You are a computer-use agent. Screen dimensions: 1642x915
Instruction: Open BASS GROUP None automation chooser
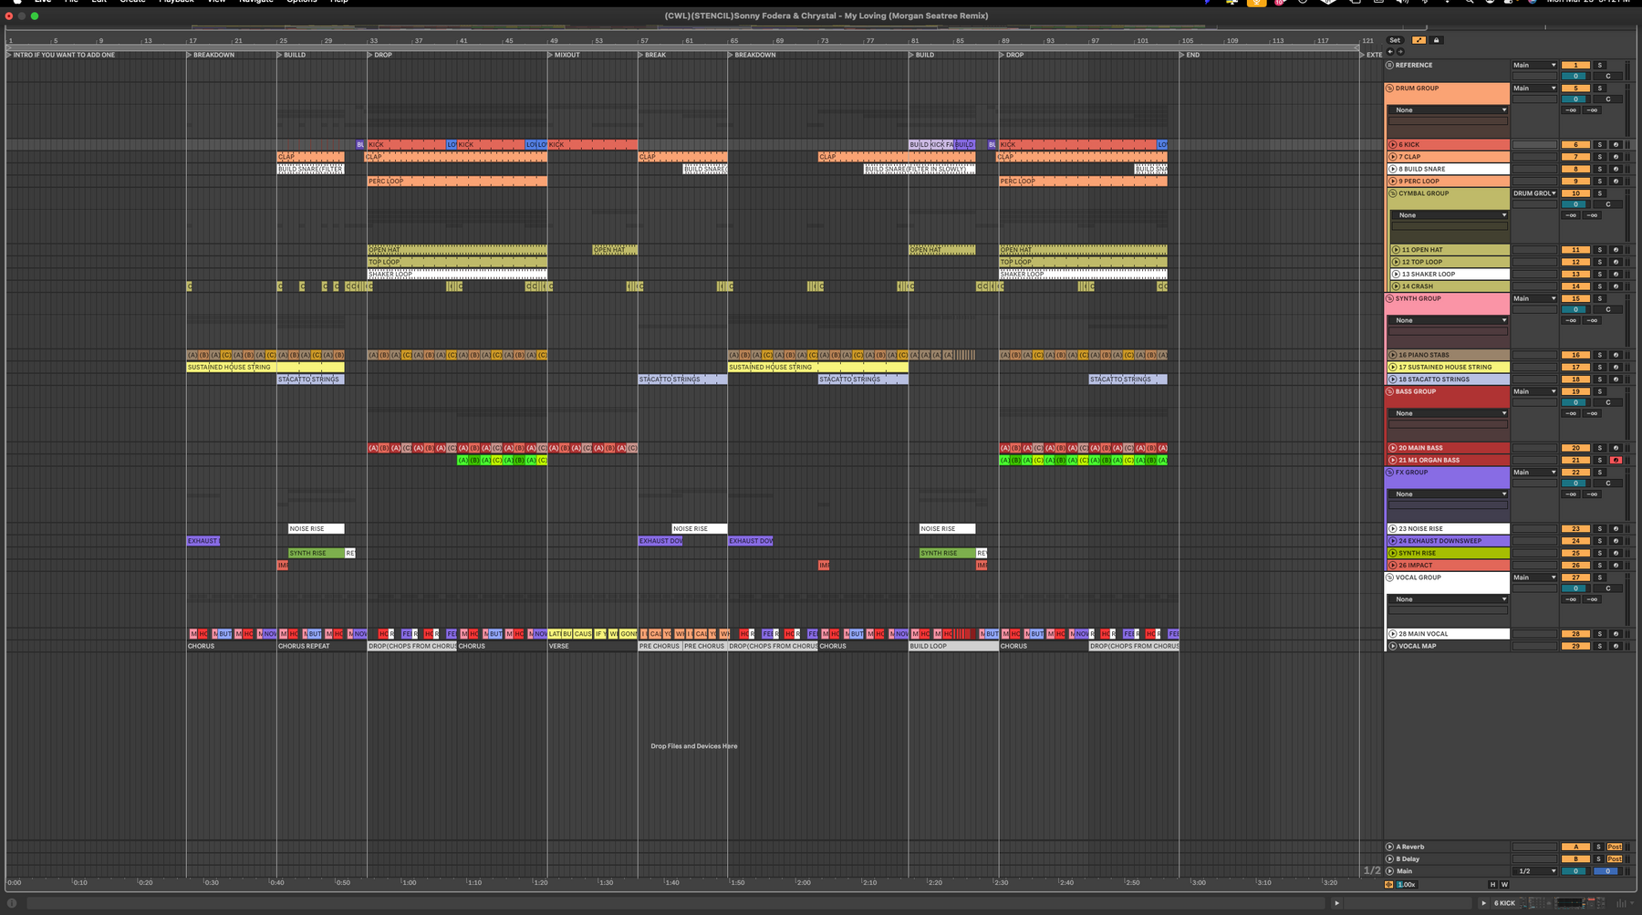pos(1448,413)
